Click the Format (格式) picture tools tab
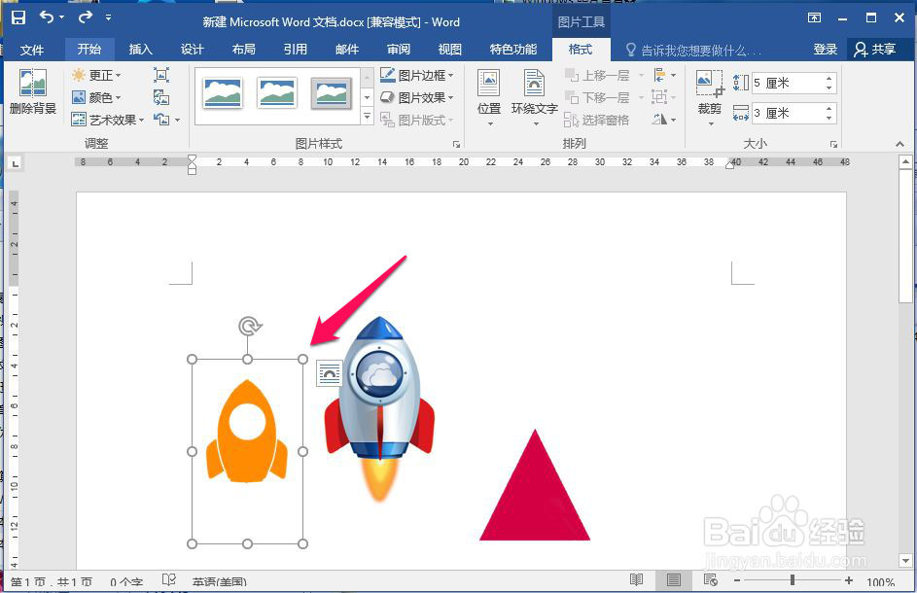Screen dimensions: 917x593 [581, 50]
